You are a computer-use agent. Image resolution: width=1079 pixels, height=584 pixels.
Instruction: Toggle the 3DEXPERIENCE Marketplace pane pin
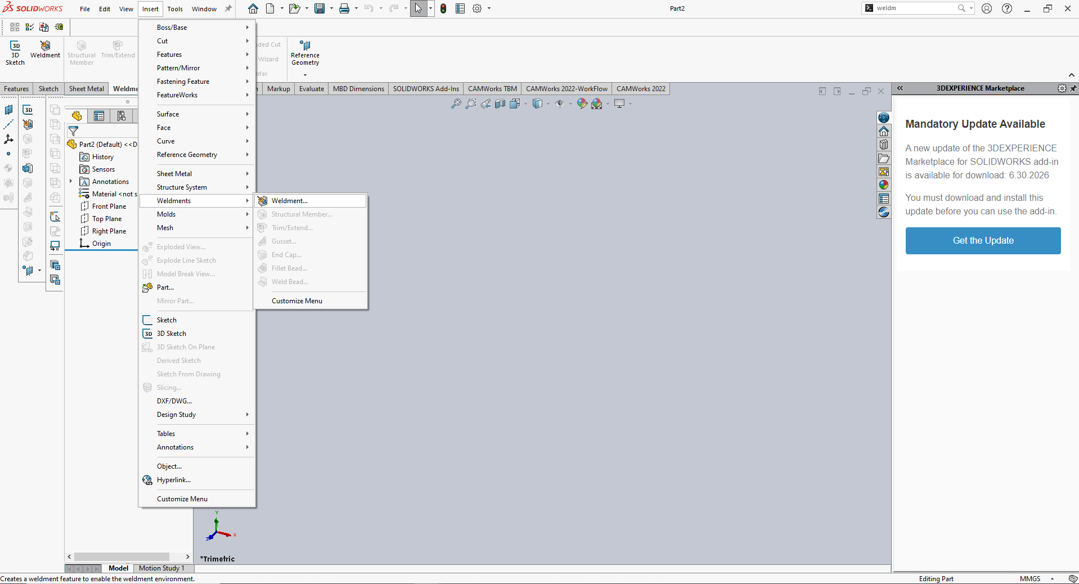tap(1073, 88)
